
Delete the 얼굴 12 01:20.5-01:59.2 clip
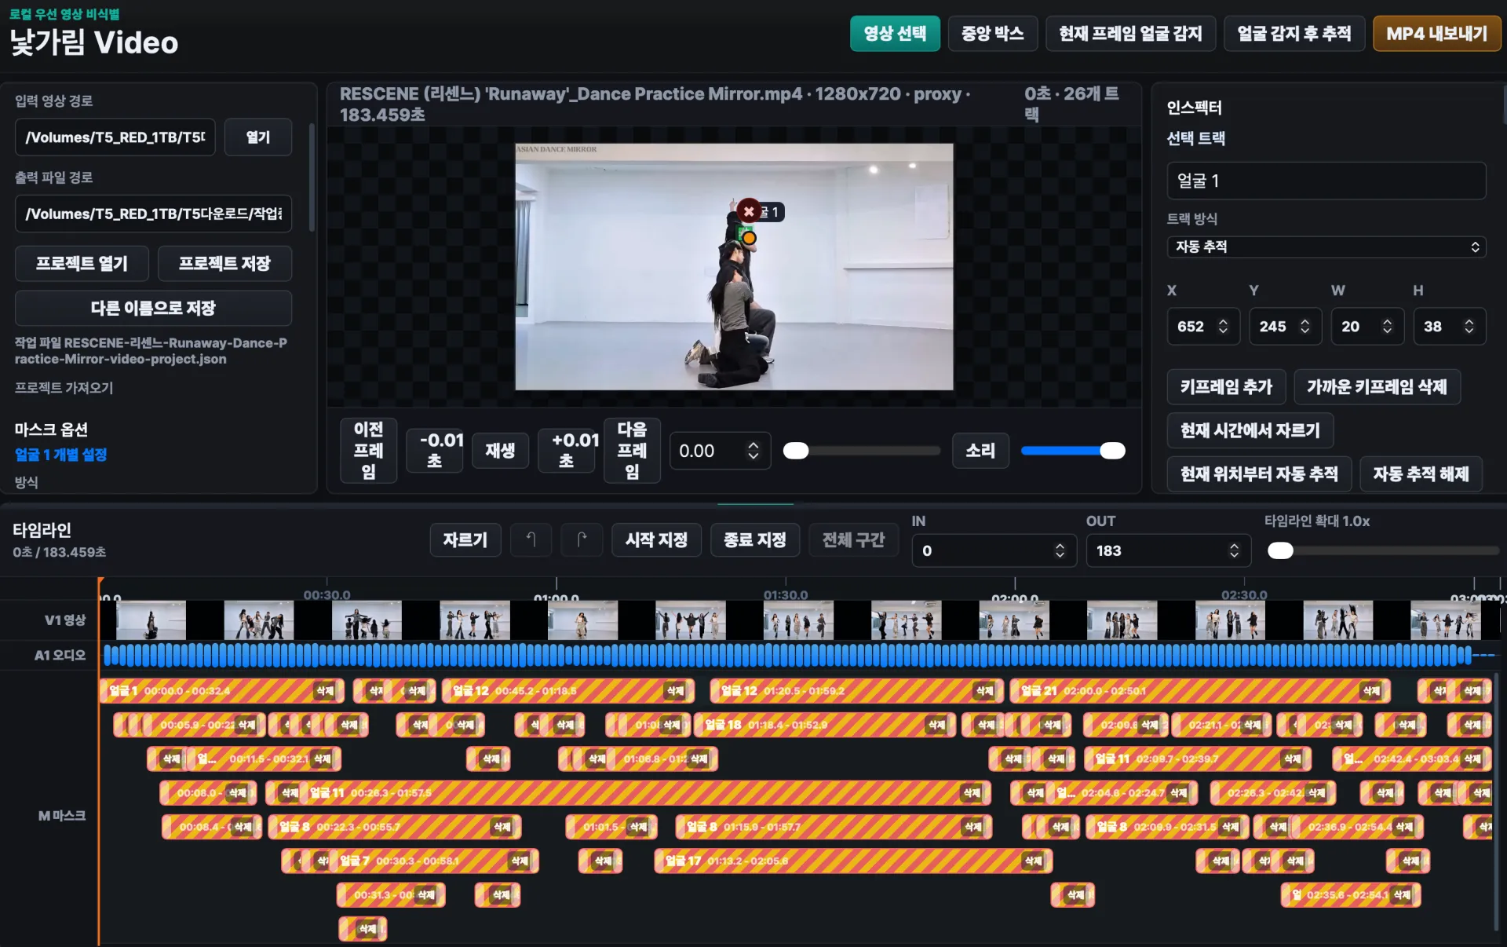(x=984, y=691)
